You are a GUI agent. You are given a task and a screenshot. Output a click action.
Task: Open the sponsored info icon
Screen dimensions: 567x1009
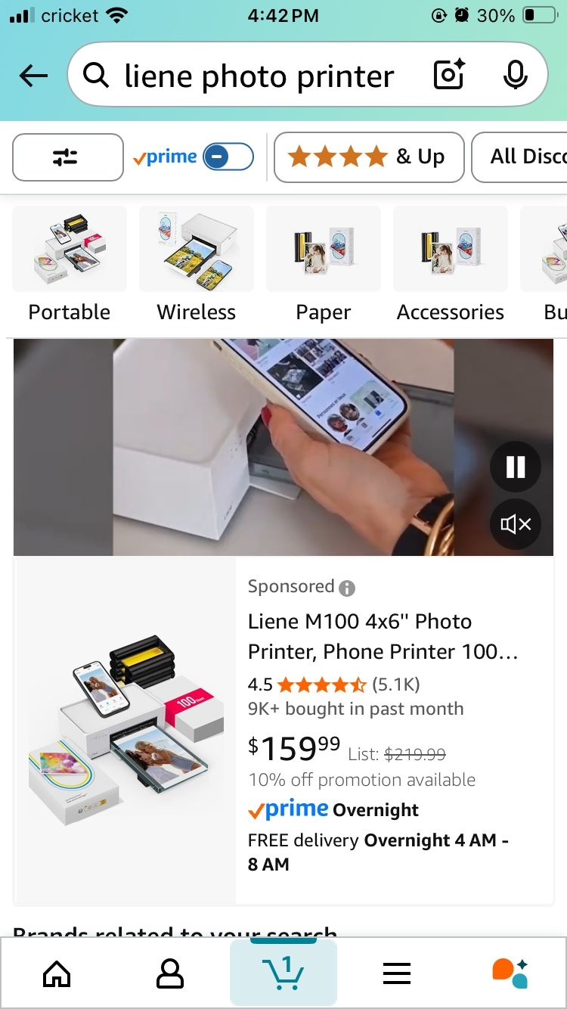[x=347, y=588]
